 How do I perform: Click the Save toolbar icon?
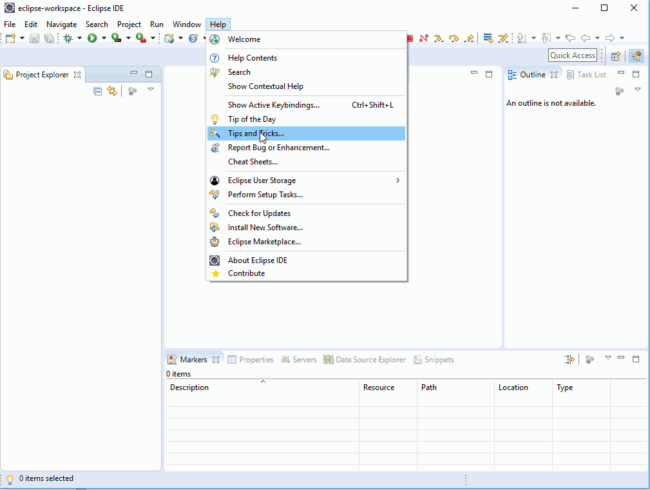point(34,38)
